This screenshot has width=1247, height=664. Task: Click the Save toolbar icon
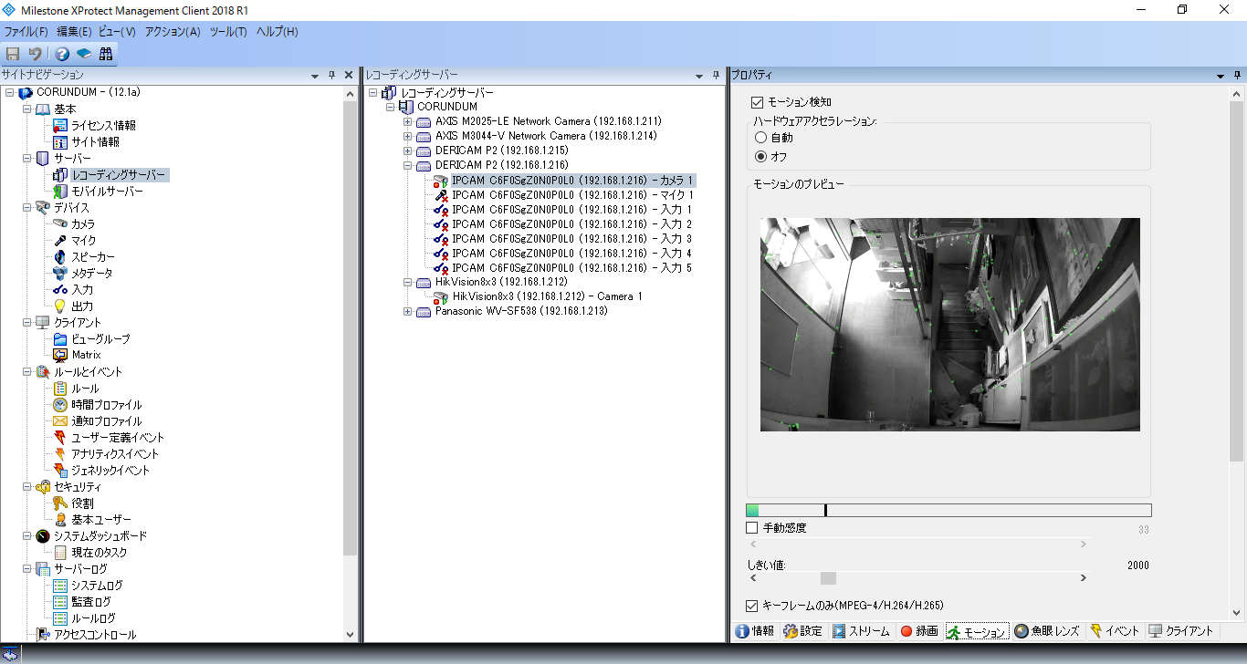13,54
